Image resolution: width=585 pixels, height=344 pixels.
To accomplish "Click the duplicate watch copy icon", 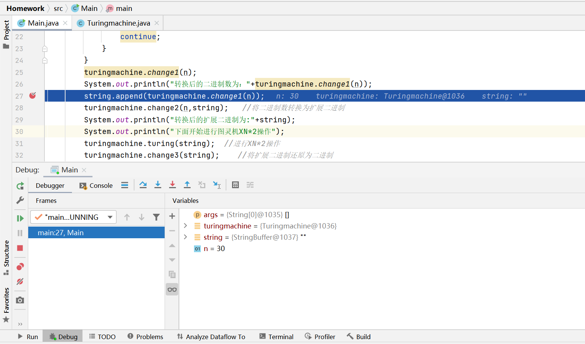I will coord(172,274).
